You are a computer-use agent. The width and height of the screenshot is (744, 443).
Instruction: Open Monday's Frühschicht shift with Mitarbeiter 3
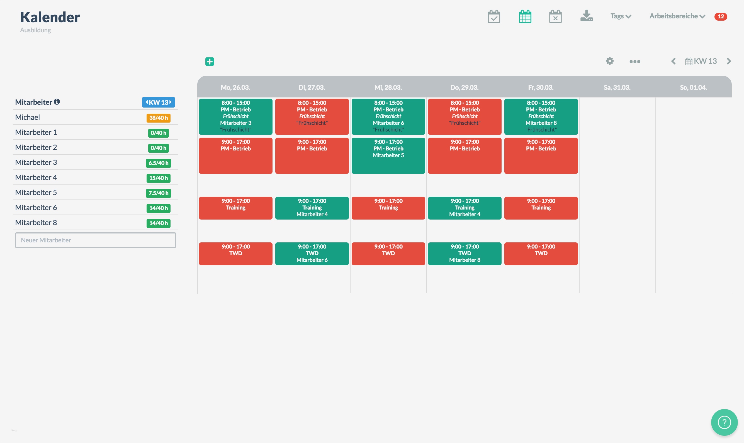[235, 116]
